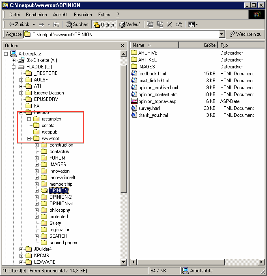This screenshot has width=267, height=276.
Task: Select the unused pages folder
Action: click(59, 243)
